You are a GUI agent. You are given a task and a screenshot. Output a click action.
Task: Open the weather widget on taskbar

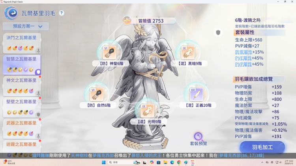pos(9,162)
